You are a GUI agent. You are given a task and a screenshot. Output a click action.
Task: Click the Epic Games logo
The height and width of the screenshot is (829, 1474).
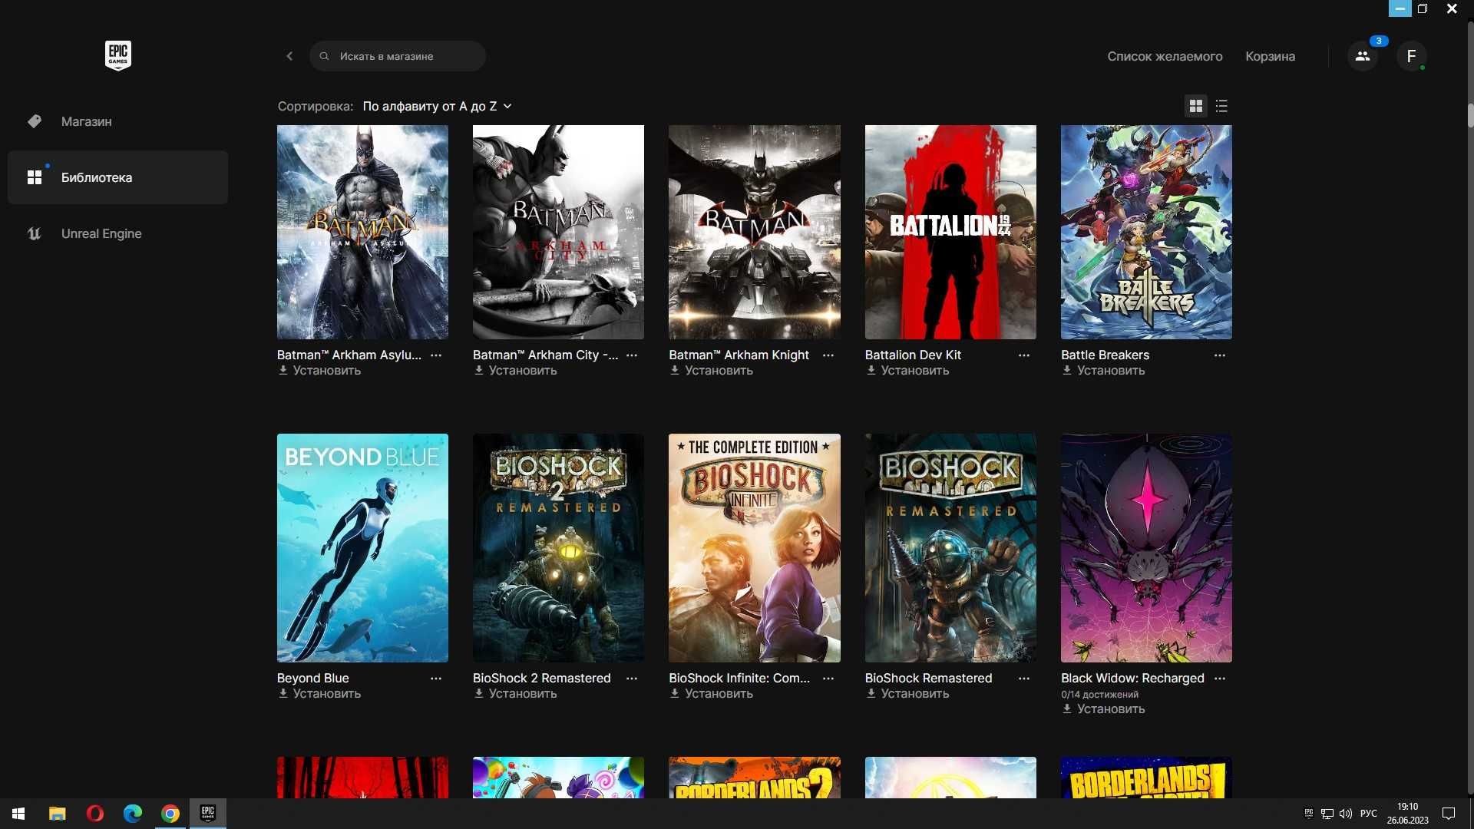(x=117, y=55)
